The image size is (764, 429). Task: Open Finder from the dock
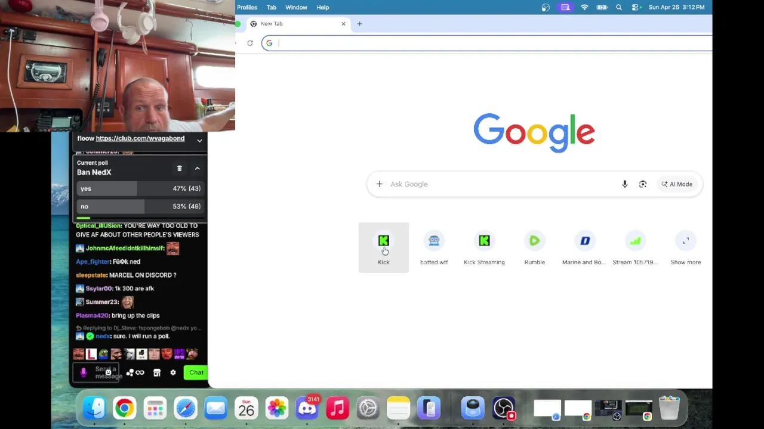click(94, 408)
